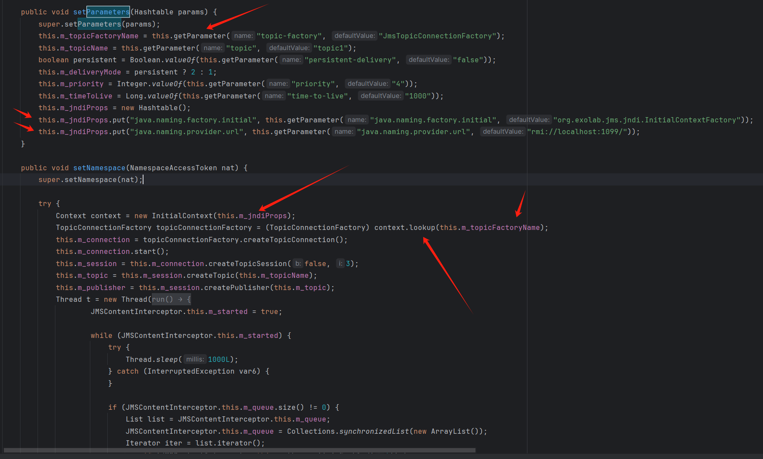Click the "time-to-live" string literal
The height and width of the screenshot is (459, 763).
pos(317,96)
